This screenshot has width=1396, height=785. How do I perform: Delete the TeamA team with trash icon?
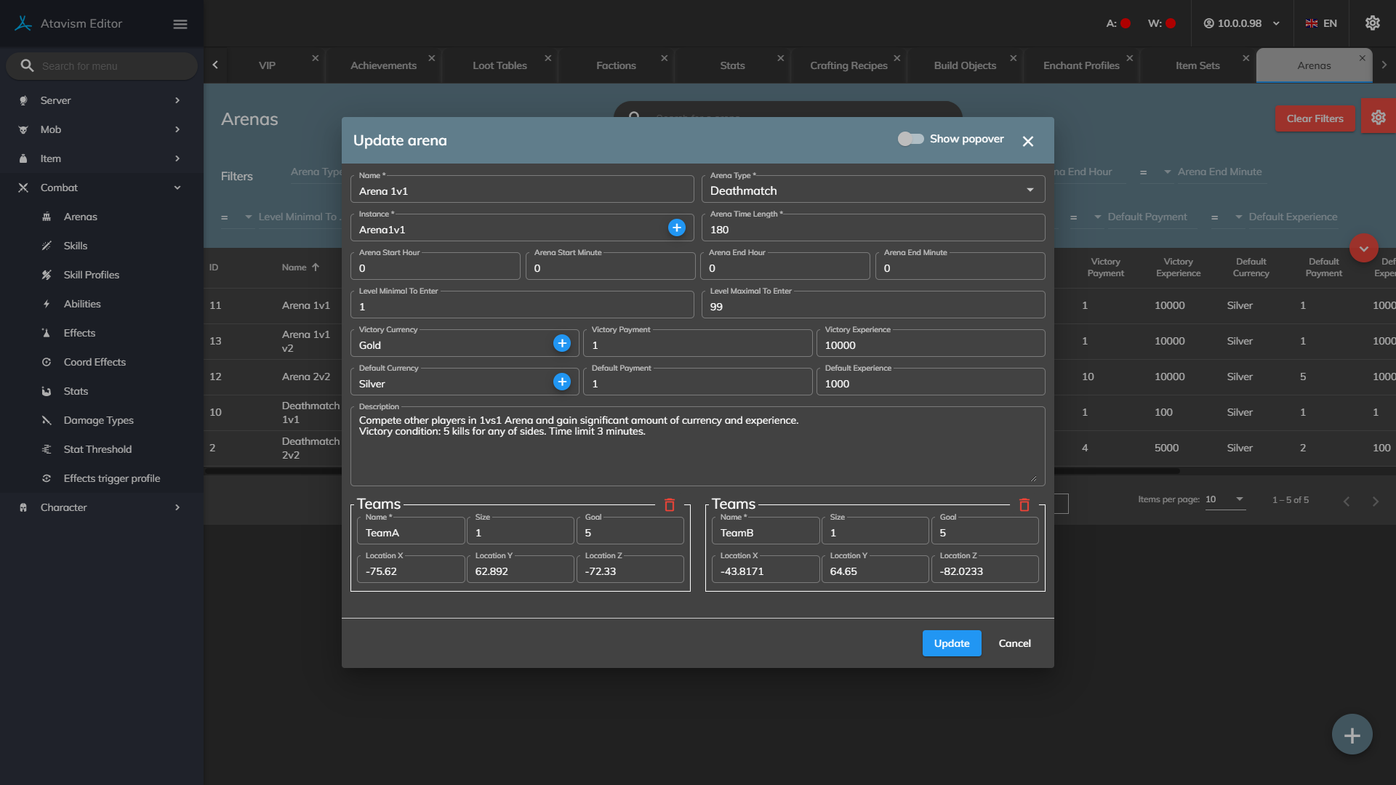(670, 505)
